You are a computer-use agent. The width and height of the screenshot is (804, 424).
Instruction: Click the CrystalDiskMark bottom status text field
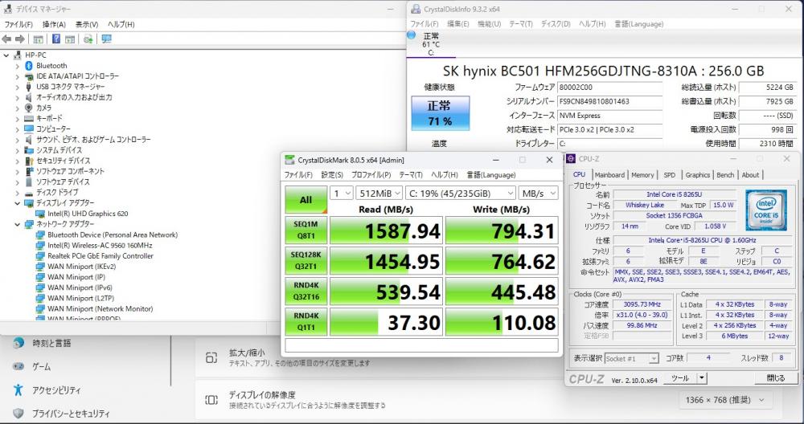tap(421, 345)
